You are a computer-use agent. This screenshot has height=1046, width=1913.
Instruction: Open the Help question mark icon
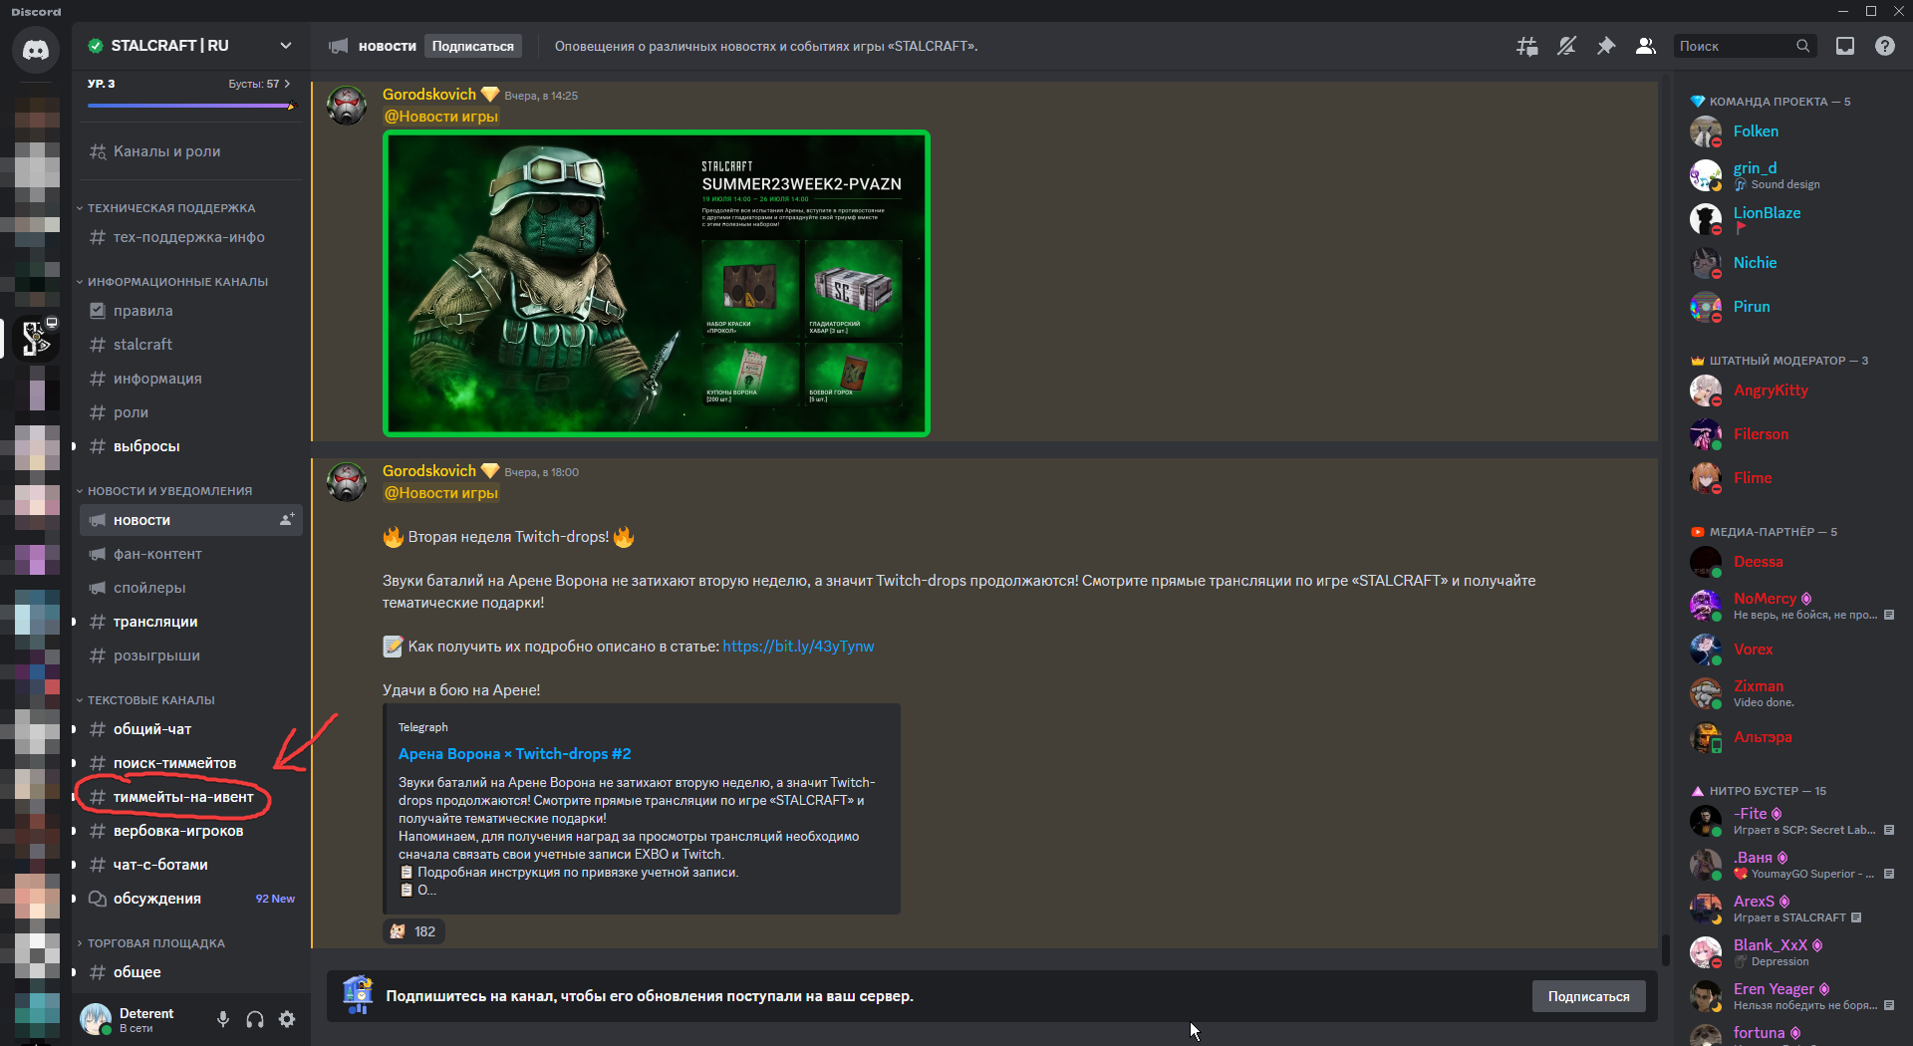click(x=1885, y=46)
